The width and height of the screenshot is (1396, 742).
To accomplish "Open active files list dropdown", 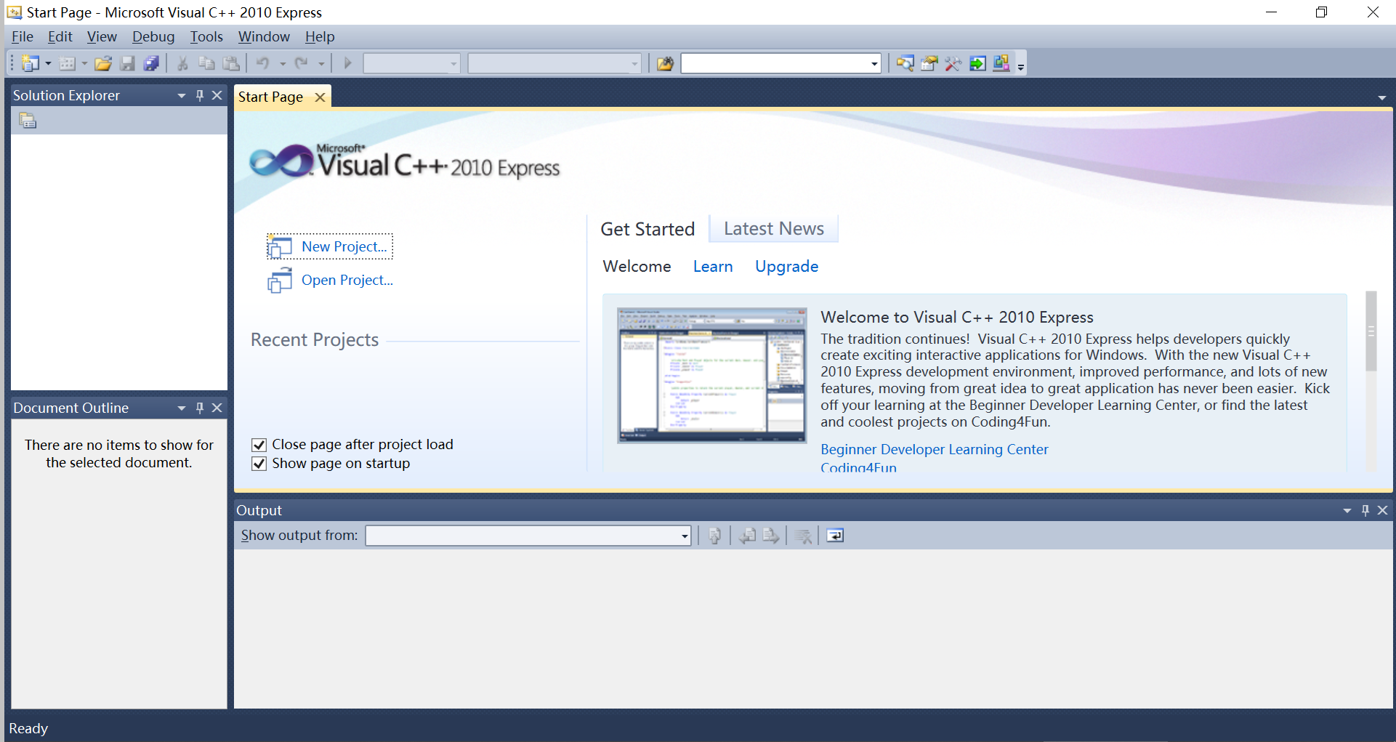I will [x=1381, y=97].
